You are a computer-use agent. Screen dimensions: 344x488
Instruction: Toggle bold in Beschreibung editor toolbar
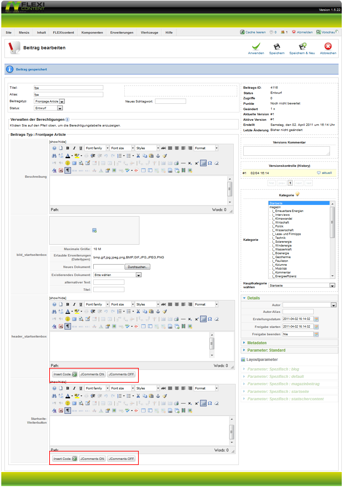67,148
